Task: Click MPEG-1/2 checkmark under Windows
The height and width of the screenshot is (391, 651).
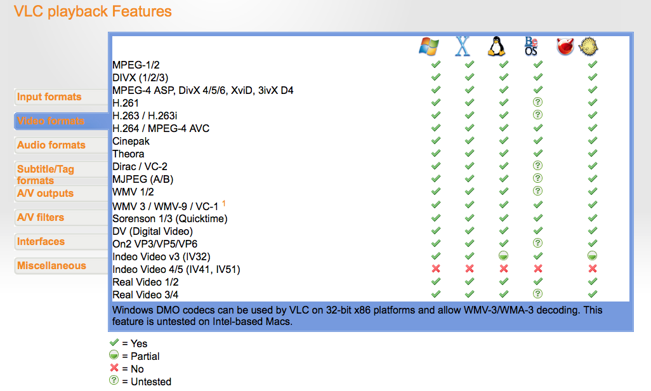Action: (436, 64)
